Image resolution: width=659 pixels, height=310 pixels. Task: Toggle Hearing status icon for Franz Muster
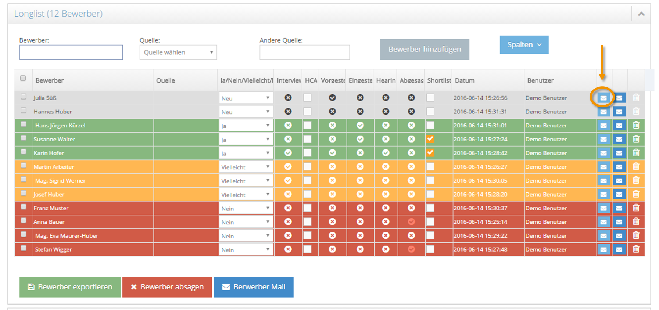coord(386,208)
